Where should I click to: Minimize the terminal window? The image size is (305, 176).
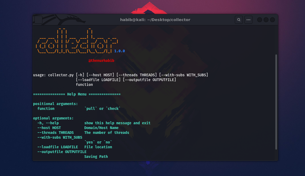(259, 20)
